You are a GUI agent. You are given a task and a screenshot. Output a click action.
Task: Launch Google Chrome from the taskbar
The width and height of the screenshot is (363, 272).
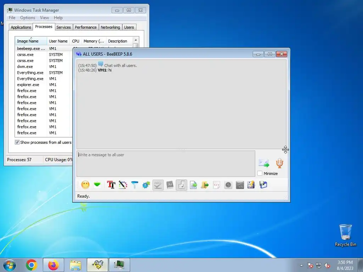click(x=32, y=265)
